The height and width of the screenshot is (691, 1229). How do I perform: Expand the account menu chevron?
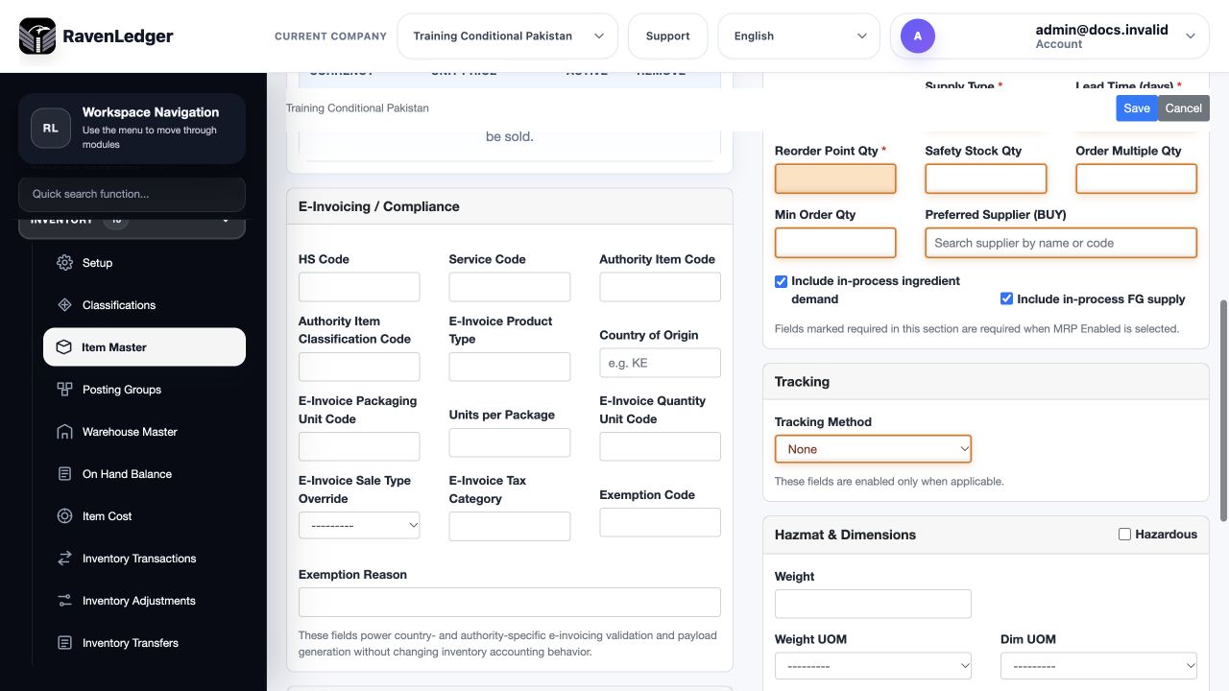pyautogui.click(x=1191, y=36)
